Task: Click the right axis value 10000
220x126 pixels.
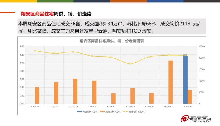Action: [x=201, y=81]
